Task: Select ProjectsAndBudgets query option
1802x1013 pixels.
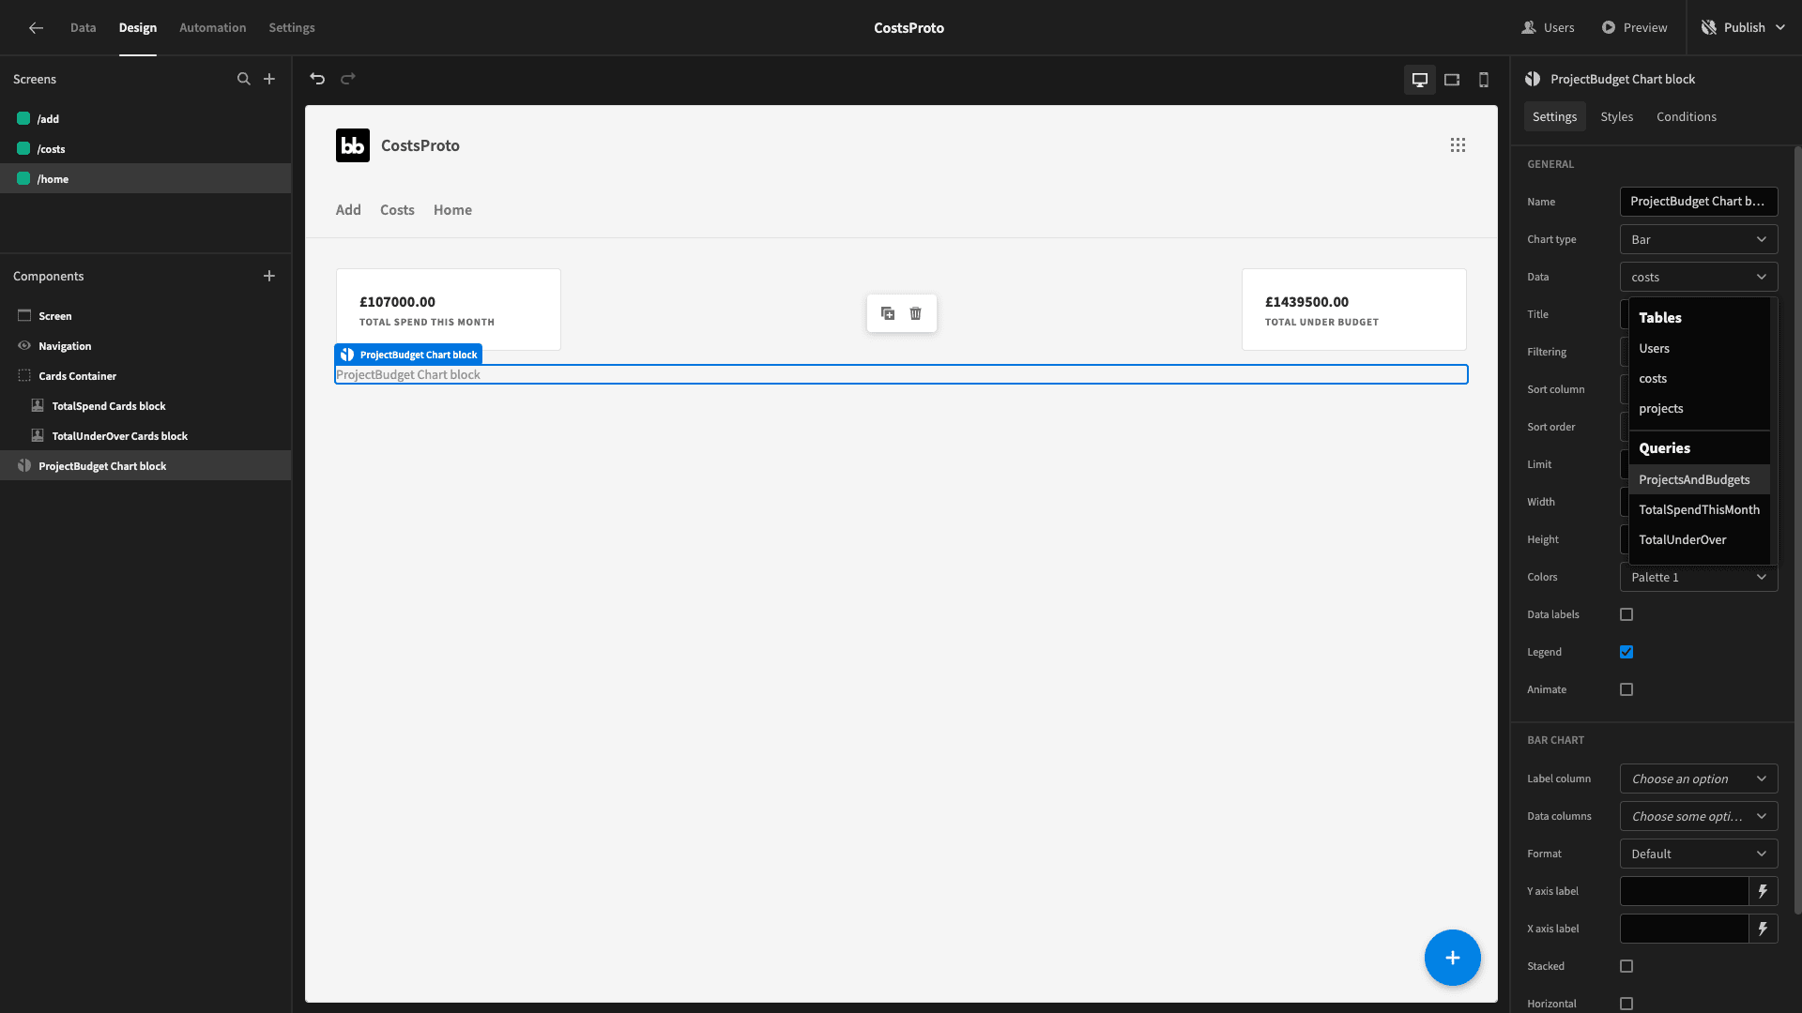Action: pyautogui.click(x=1699, y=479)
